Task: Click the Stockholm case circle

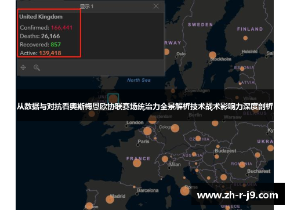Action: tap(212, 55)
